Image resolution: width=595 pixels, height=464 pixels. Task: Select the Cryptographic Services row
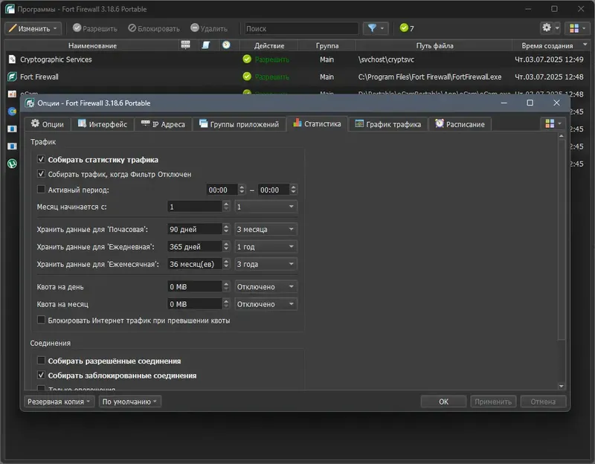(x=297, y=59)
